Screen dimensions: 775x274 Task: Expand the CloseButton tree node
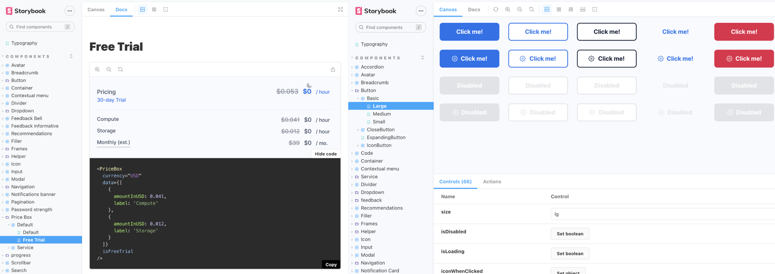[x=358, y=130]
